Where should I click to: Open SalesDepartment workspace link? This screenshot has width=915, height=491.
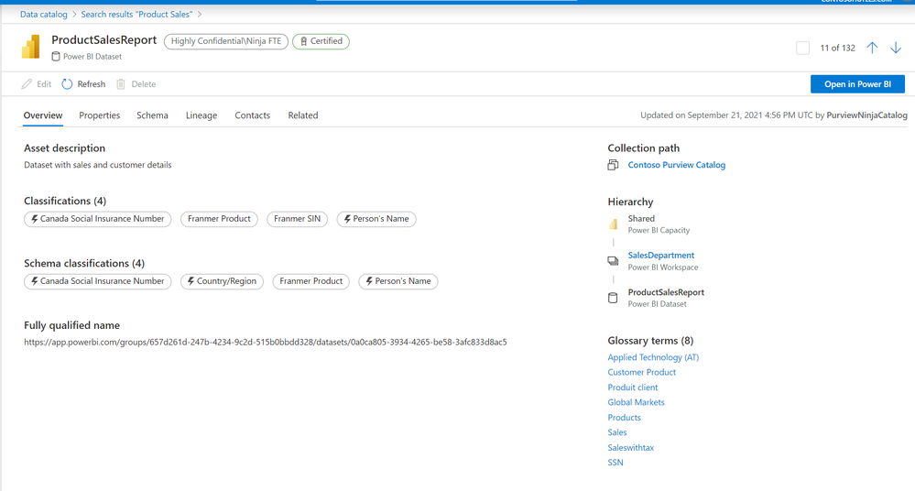tap(661, 256)
